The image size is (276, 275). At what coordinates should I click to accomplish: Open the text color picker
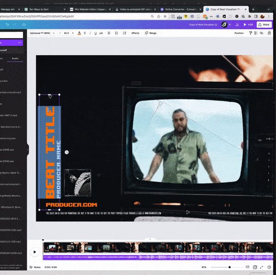pos(80,33)
